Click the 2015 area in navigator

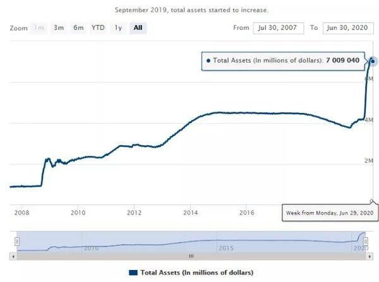click(226, 247)
